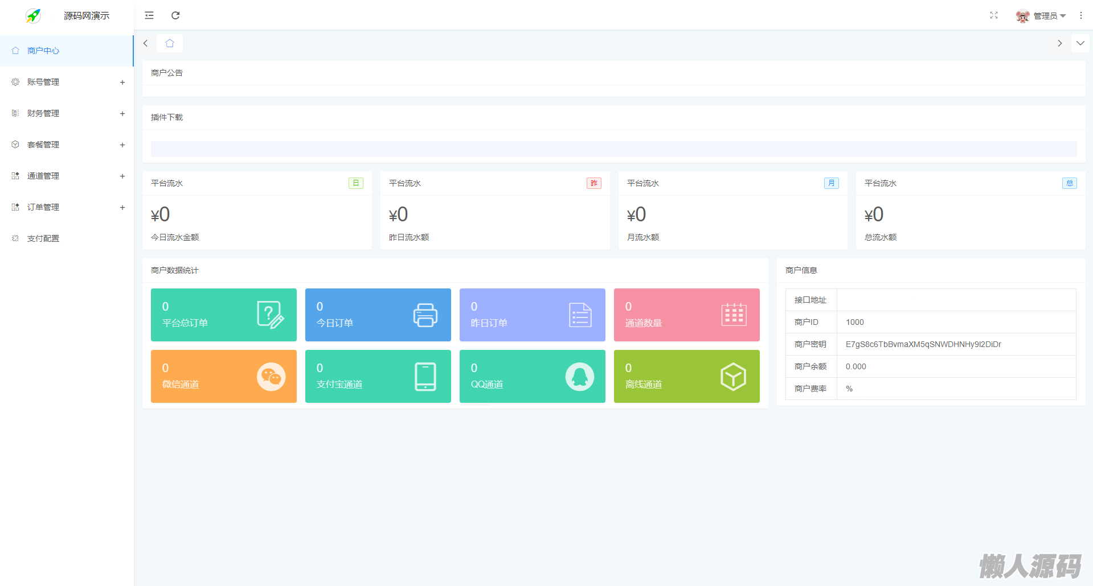Image resolution: width=1093 pixels, height=586 pixels.
Task: Click the olive green 离线通道 tile
Action: [686, 376]
